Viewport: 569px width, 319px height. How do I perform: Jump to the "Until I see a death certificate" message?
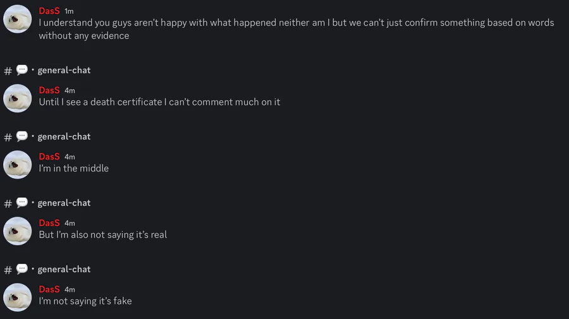pos(159,102)
